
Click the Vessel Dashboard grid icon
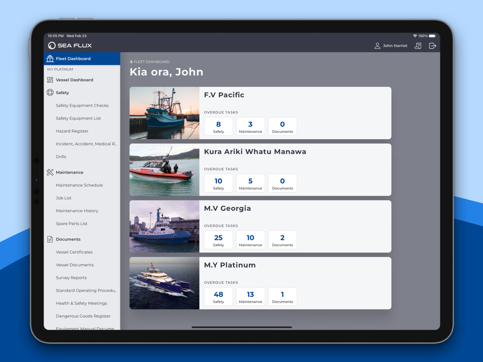click(50, 80)
